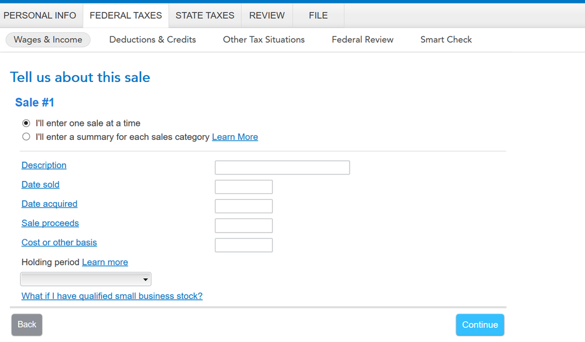Focus the Date sold input field

(x=244, y=187)
